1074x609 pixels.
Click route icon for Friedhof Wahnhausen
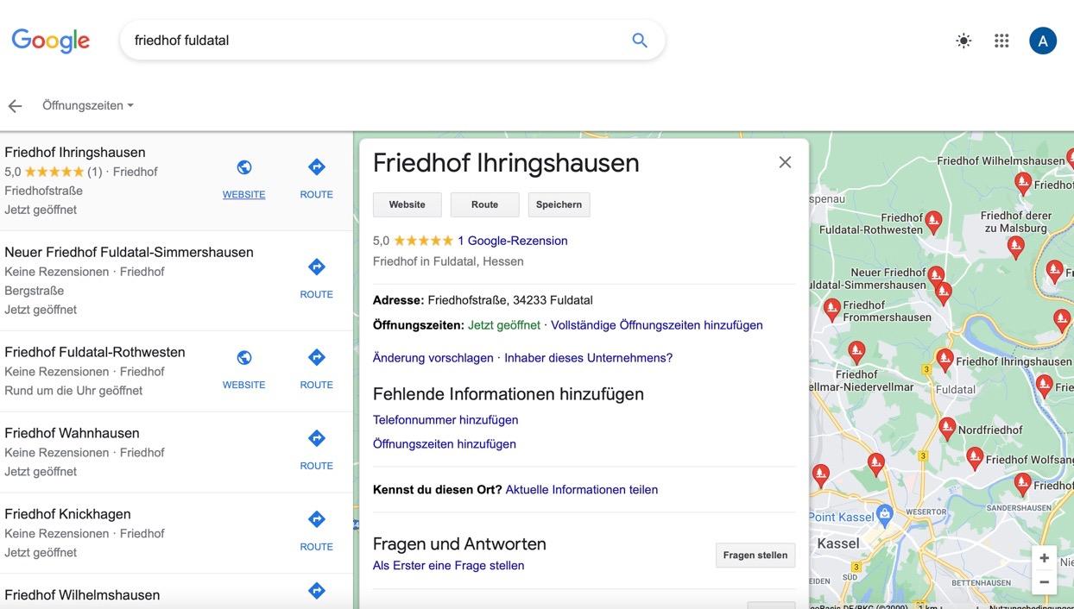pos(316,439)
